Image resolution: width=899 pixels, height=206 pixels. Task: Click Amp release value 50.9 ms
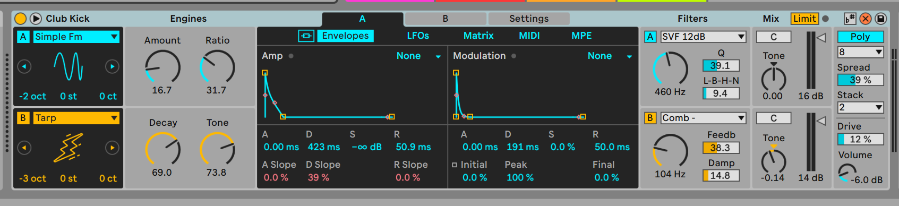pos(413,147)
